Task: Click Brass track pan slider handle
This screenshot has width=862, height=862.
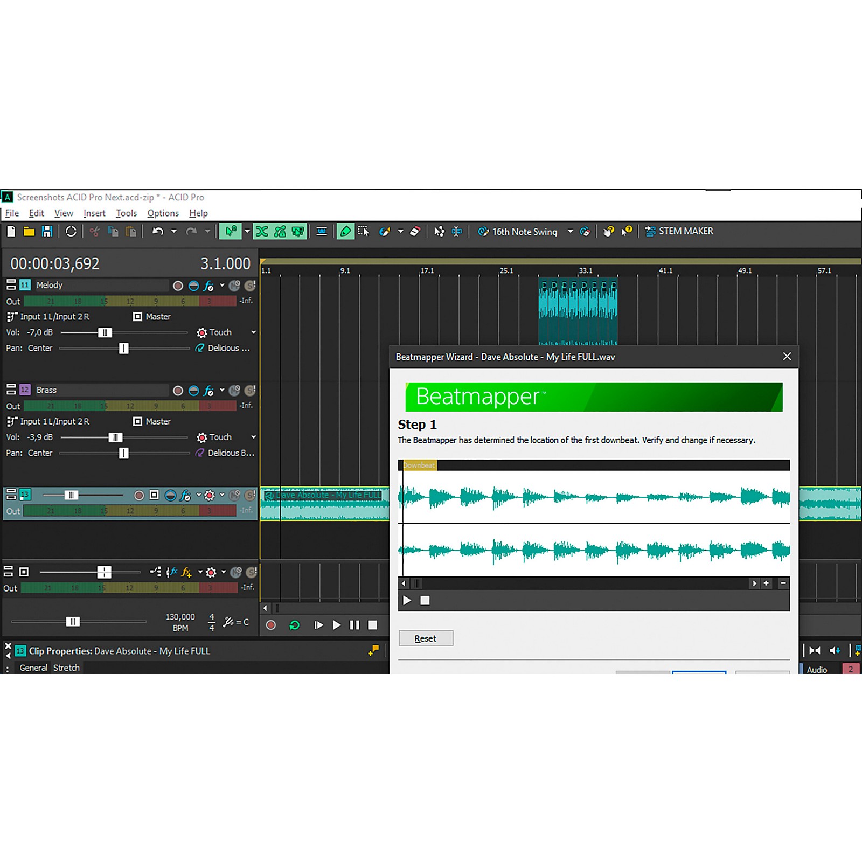Action: (x=124, y=453)
